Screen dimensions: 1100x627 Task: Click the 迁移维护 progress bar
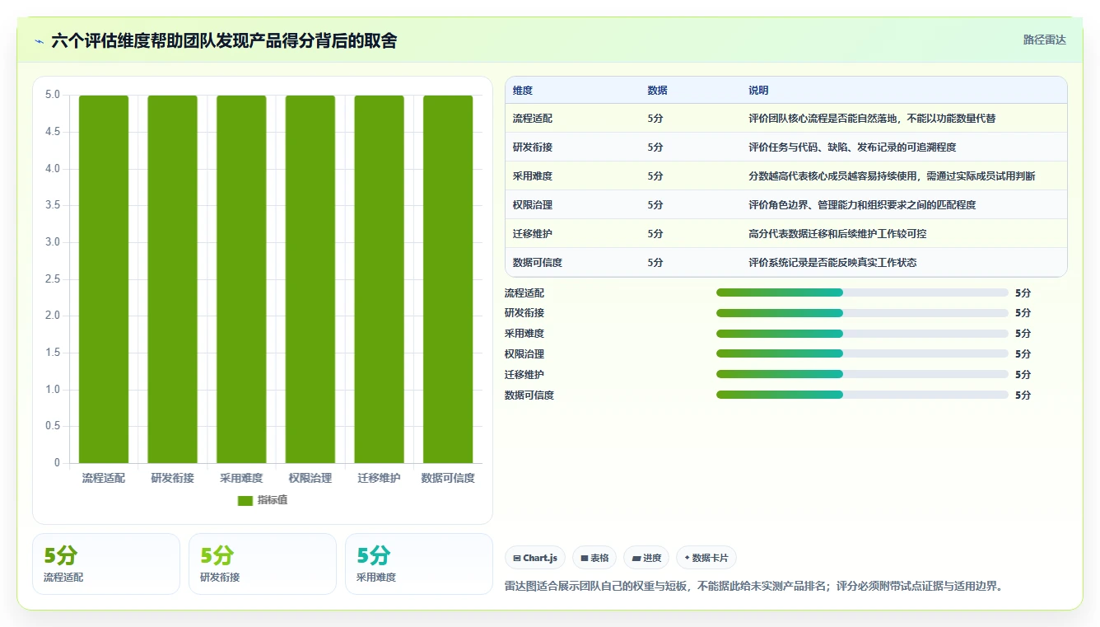862,374
